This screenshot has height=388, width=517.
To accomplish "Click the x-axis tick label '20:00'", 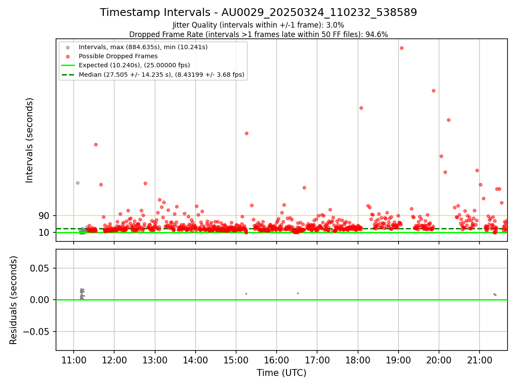I will (439, 360).
